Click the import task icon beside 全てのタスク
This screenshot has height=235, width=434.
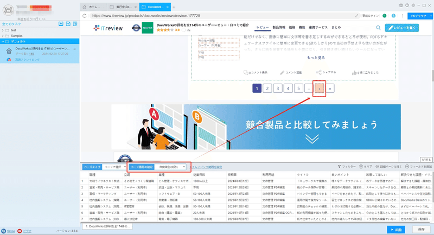point(61,24)
